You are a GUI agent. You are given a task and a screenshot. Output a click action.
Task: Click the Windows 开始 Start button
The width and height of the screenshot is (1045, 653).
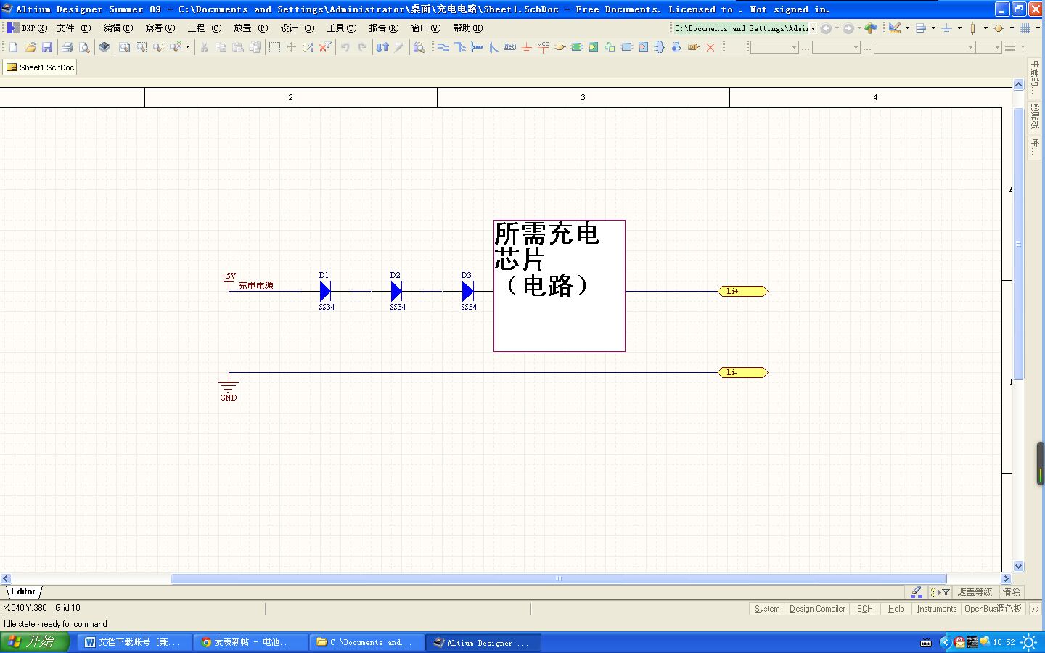coord(34,642)
